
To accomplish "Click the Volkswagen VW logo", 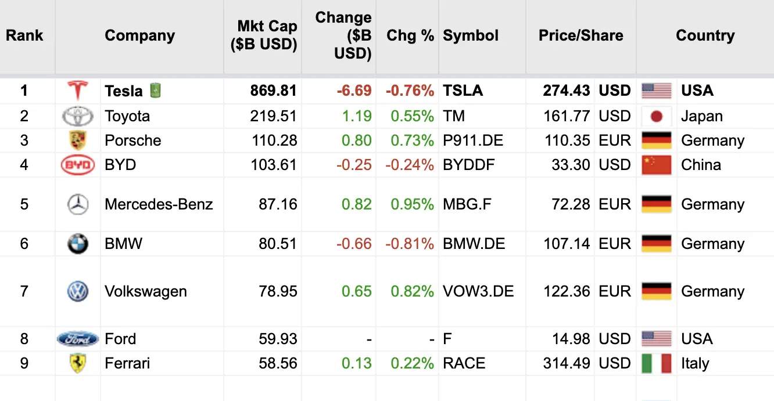I will tap(77, 291).
